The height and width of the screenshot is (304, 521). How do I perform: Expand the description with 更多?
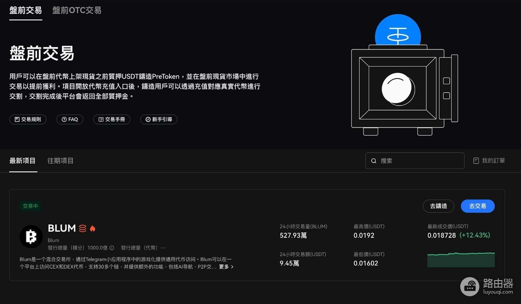point(226,267)
